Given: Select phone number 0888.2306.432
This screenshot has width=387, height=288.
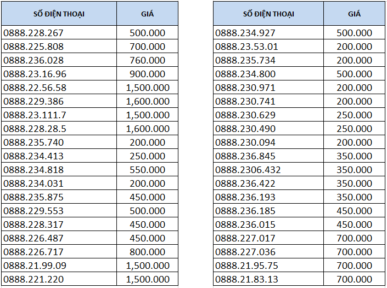Looking at the screenshot, I should point(248,170).
